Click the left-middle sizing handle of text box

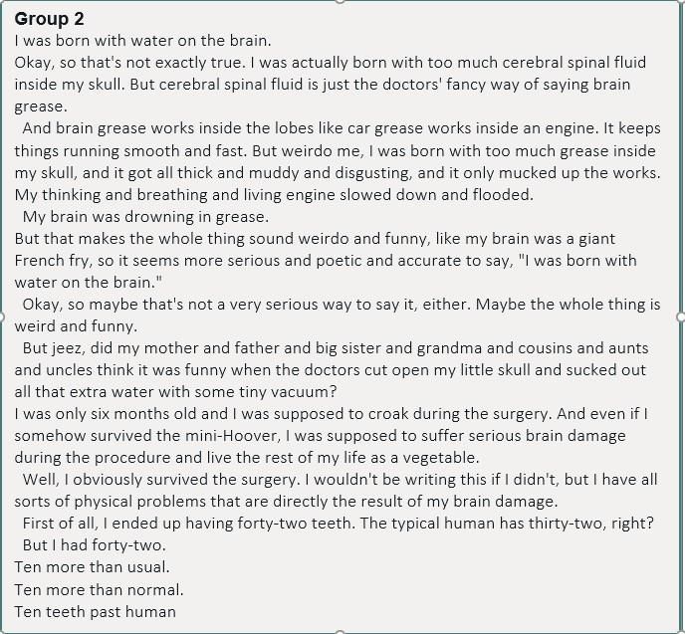[x=1, y=317]
